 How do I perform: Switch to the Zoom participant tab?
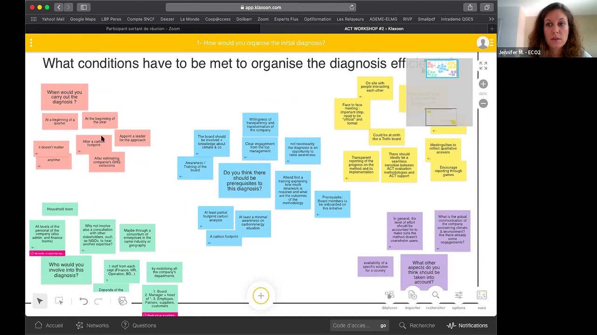143,29
